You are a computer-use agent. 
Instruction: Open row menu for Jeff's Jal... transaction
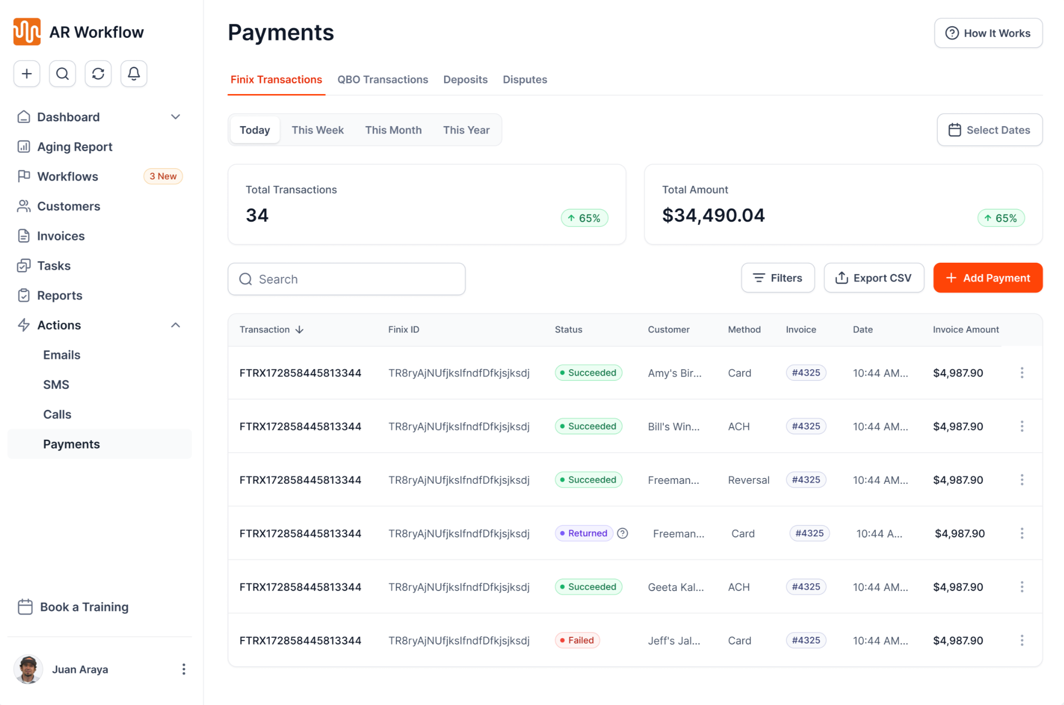tap(1022, 640)
